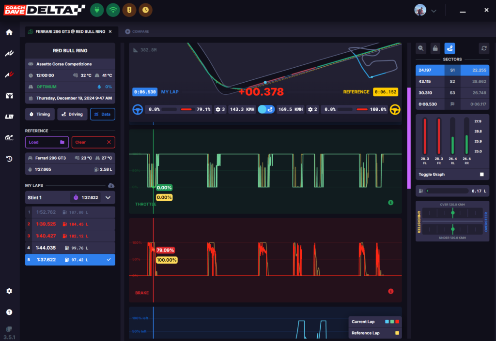Select lap 5 with time 1:37.622

coord(70,260)
